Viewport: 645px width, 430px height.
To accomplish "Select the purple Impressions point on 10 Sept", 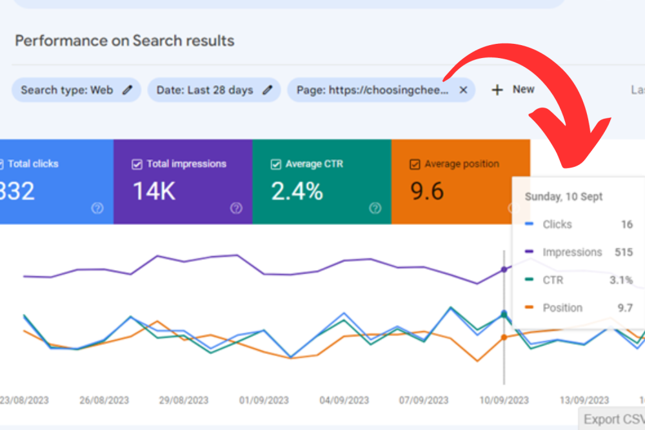I will tap(504, 269).
